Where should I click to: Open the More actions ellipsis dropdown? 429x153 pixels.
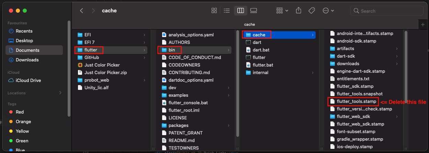(328, 11)
